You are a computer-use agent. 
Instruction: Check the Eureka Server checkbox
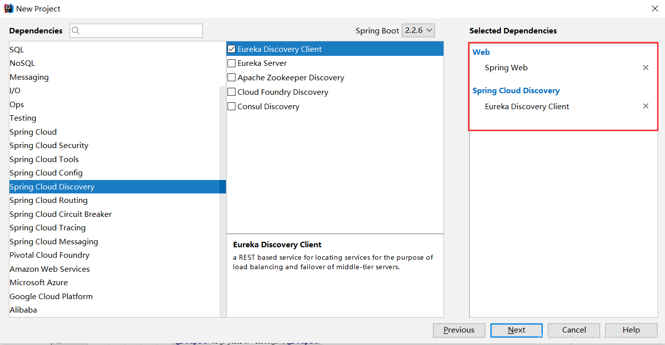coord(231,63)
